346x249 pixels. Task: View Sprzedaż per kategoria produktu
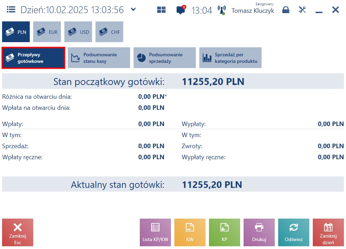230,58
